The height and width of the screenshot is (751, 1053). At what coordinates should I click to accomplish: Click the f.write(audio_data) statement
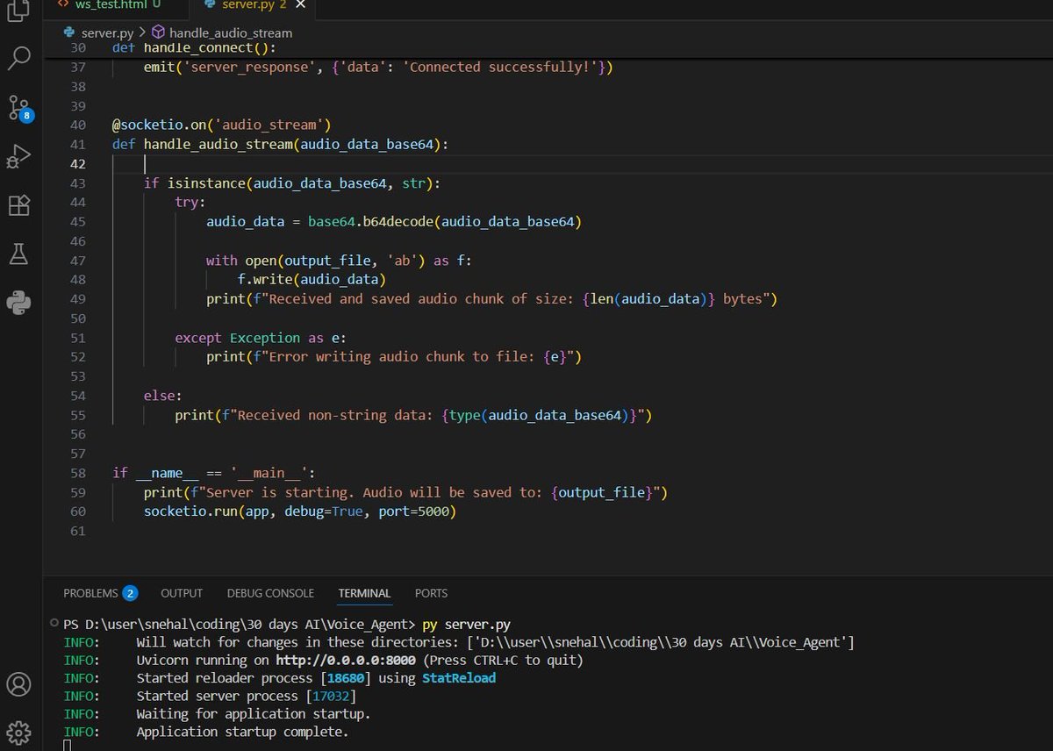[312, 280]
